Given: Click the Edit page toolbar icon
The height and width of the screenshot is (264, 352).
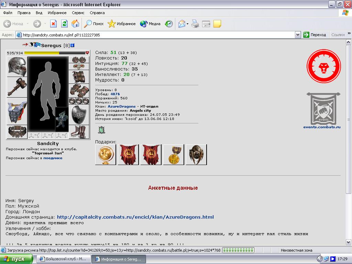Looking at the screenshot, I should 206,24.
